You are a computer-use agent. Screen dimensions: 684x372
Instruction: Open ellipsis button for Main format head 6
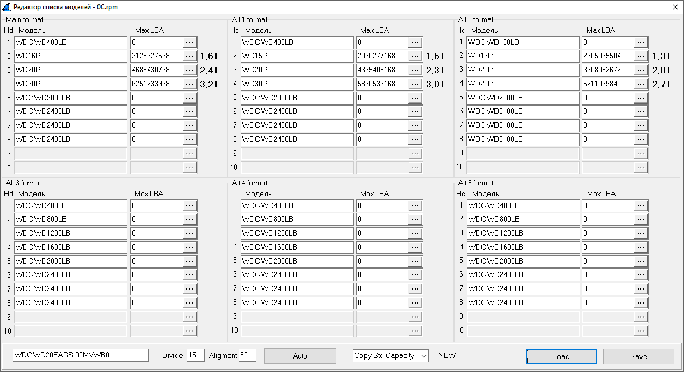click(190, 112)
